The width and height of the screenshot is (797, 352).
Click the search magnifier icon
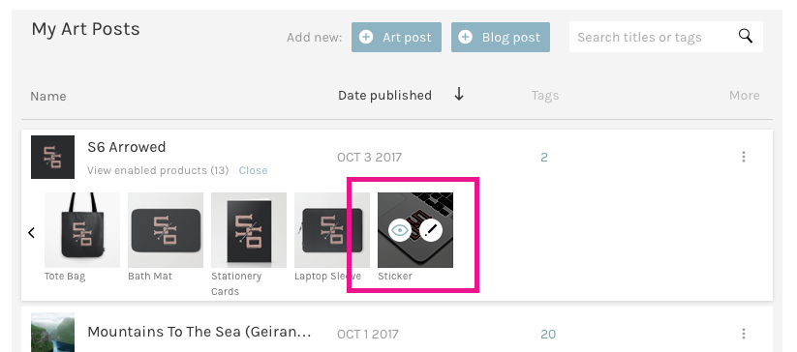pyautogui.click(x=745, y=36)
